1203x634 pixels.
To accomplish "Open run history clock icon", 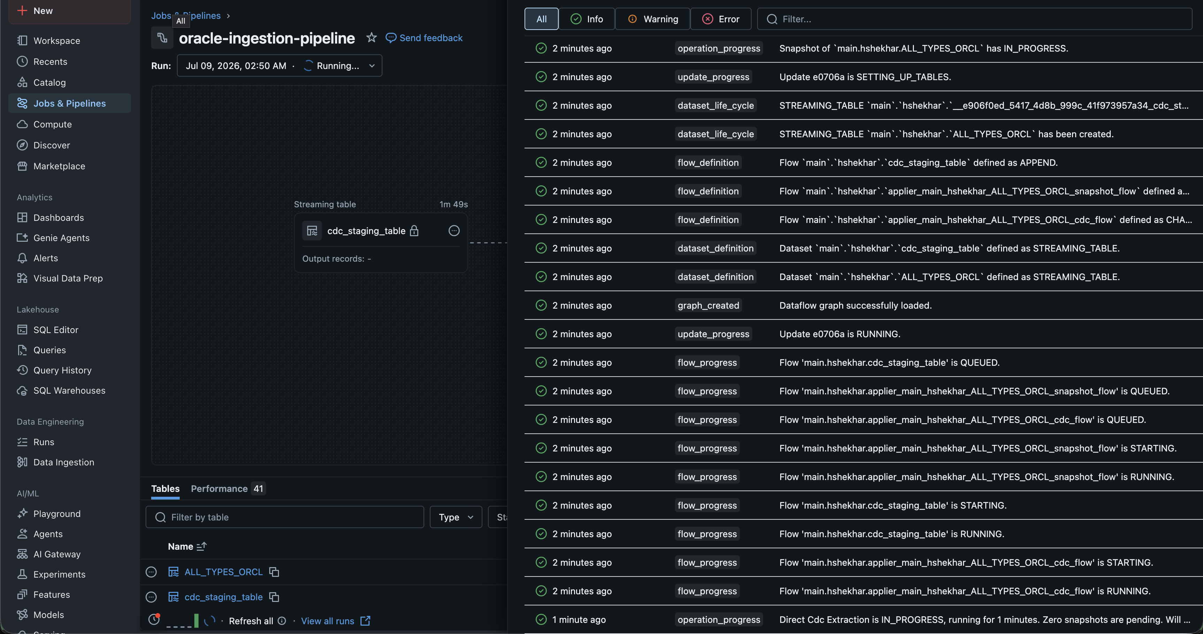I will coord(154,619).
